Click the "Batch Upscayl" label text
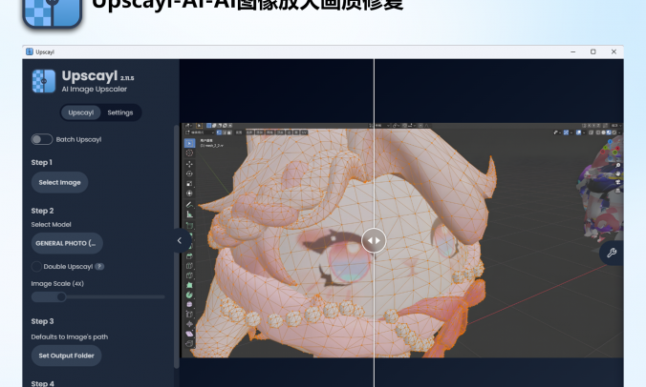The height and width of the screenshot is (387, 646). pyautogui.click(x=78, y=140)
